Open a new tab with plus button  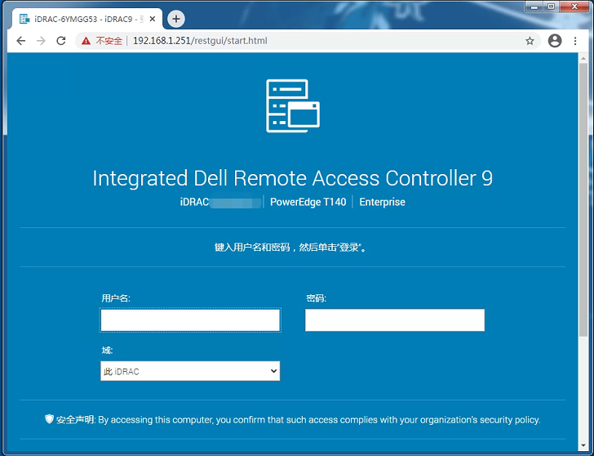click(176, 19)
